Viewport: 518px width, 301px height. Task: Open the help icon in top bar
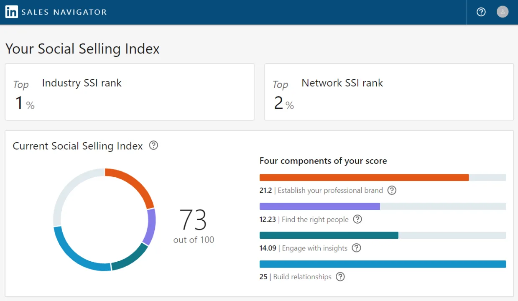coord(481,12)
